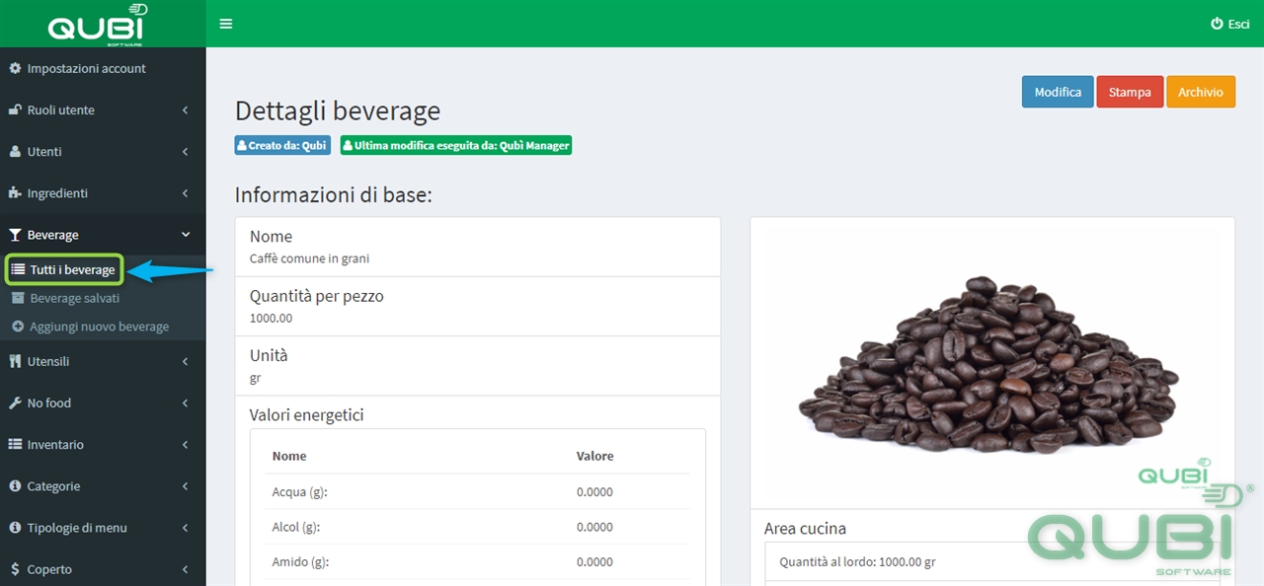Open the Inventario menu label
The image size is (1264, 586).
tap(55, 444)
